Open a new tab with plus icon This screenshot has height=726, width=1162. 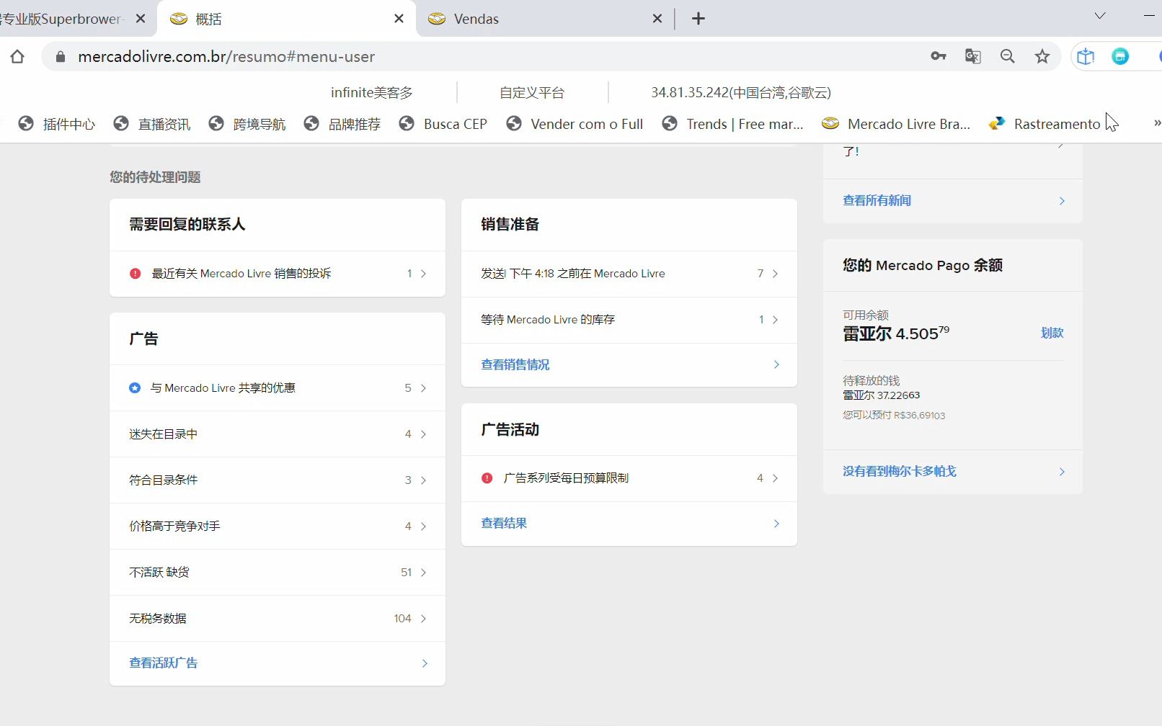(x=698, y=19)
